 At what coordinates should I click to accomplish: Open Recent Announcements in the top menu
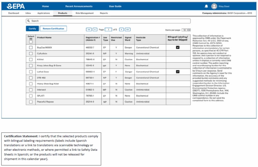coord(79,6)
